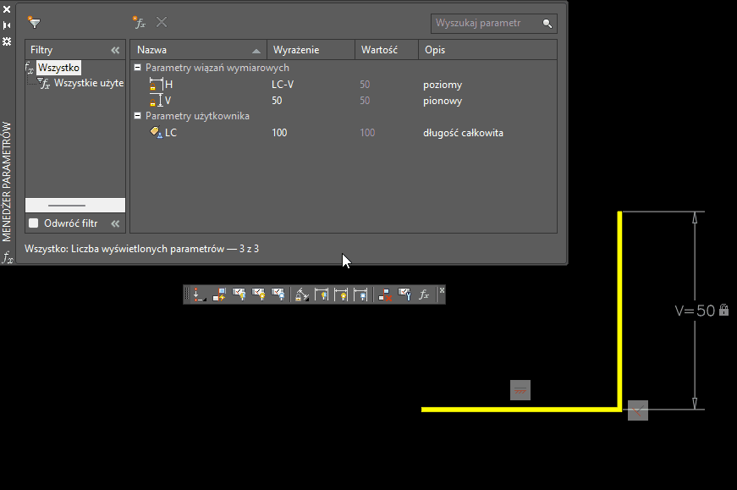The height and width of the screenshot is (490, 737).
Task: Select the Wszystko filter tree item
Action: coord(58,68)
